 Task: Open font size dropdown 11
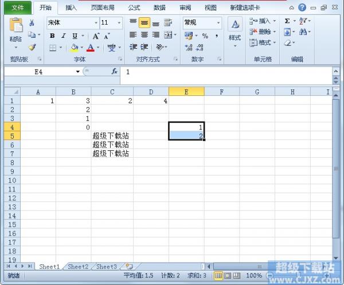[x=119, y=22]
